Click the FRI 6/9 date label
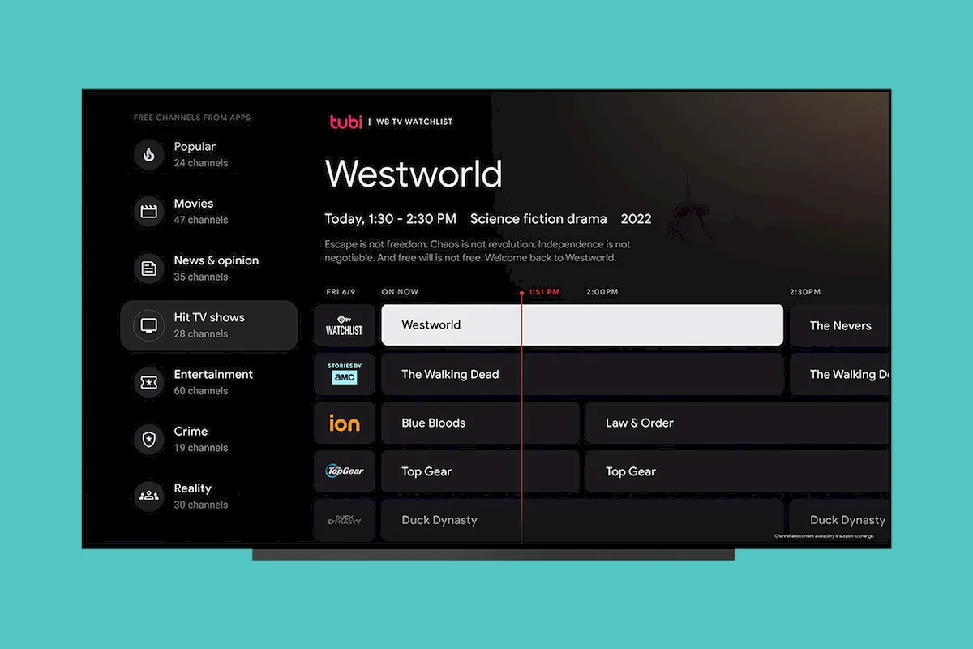 click(x=339, y=292)
